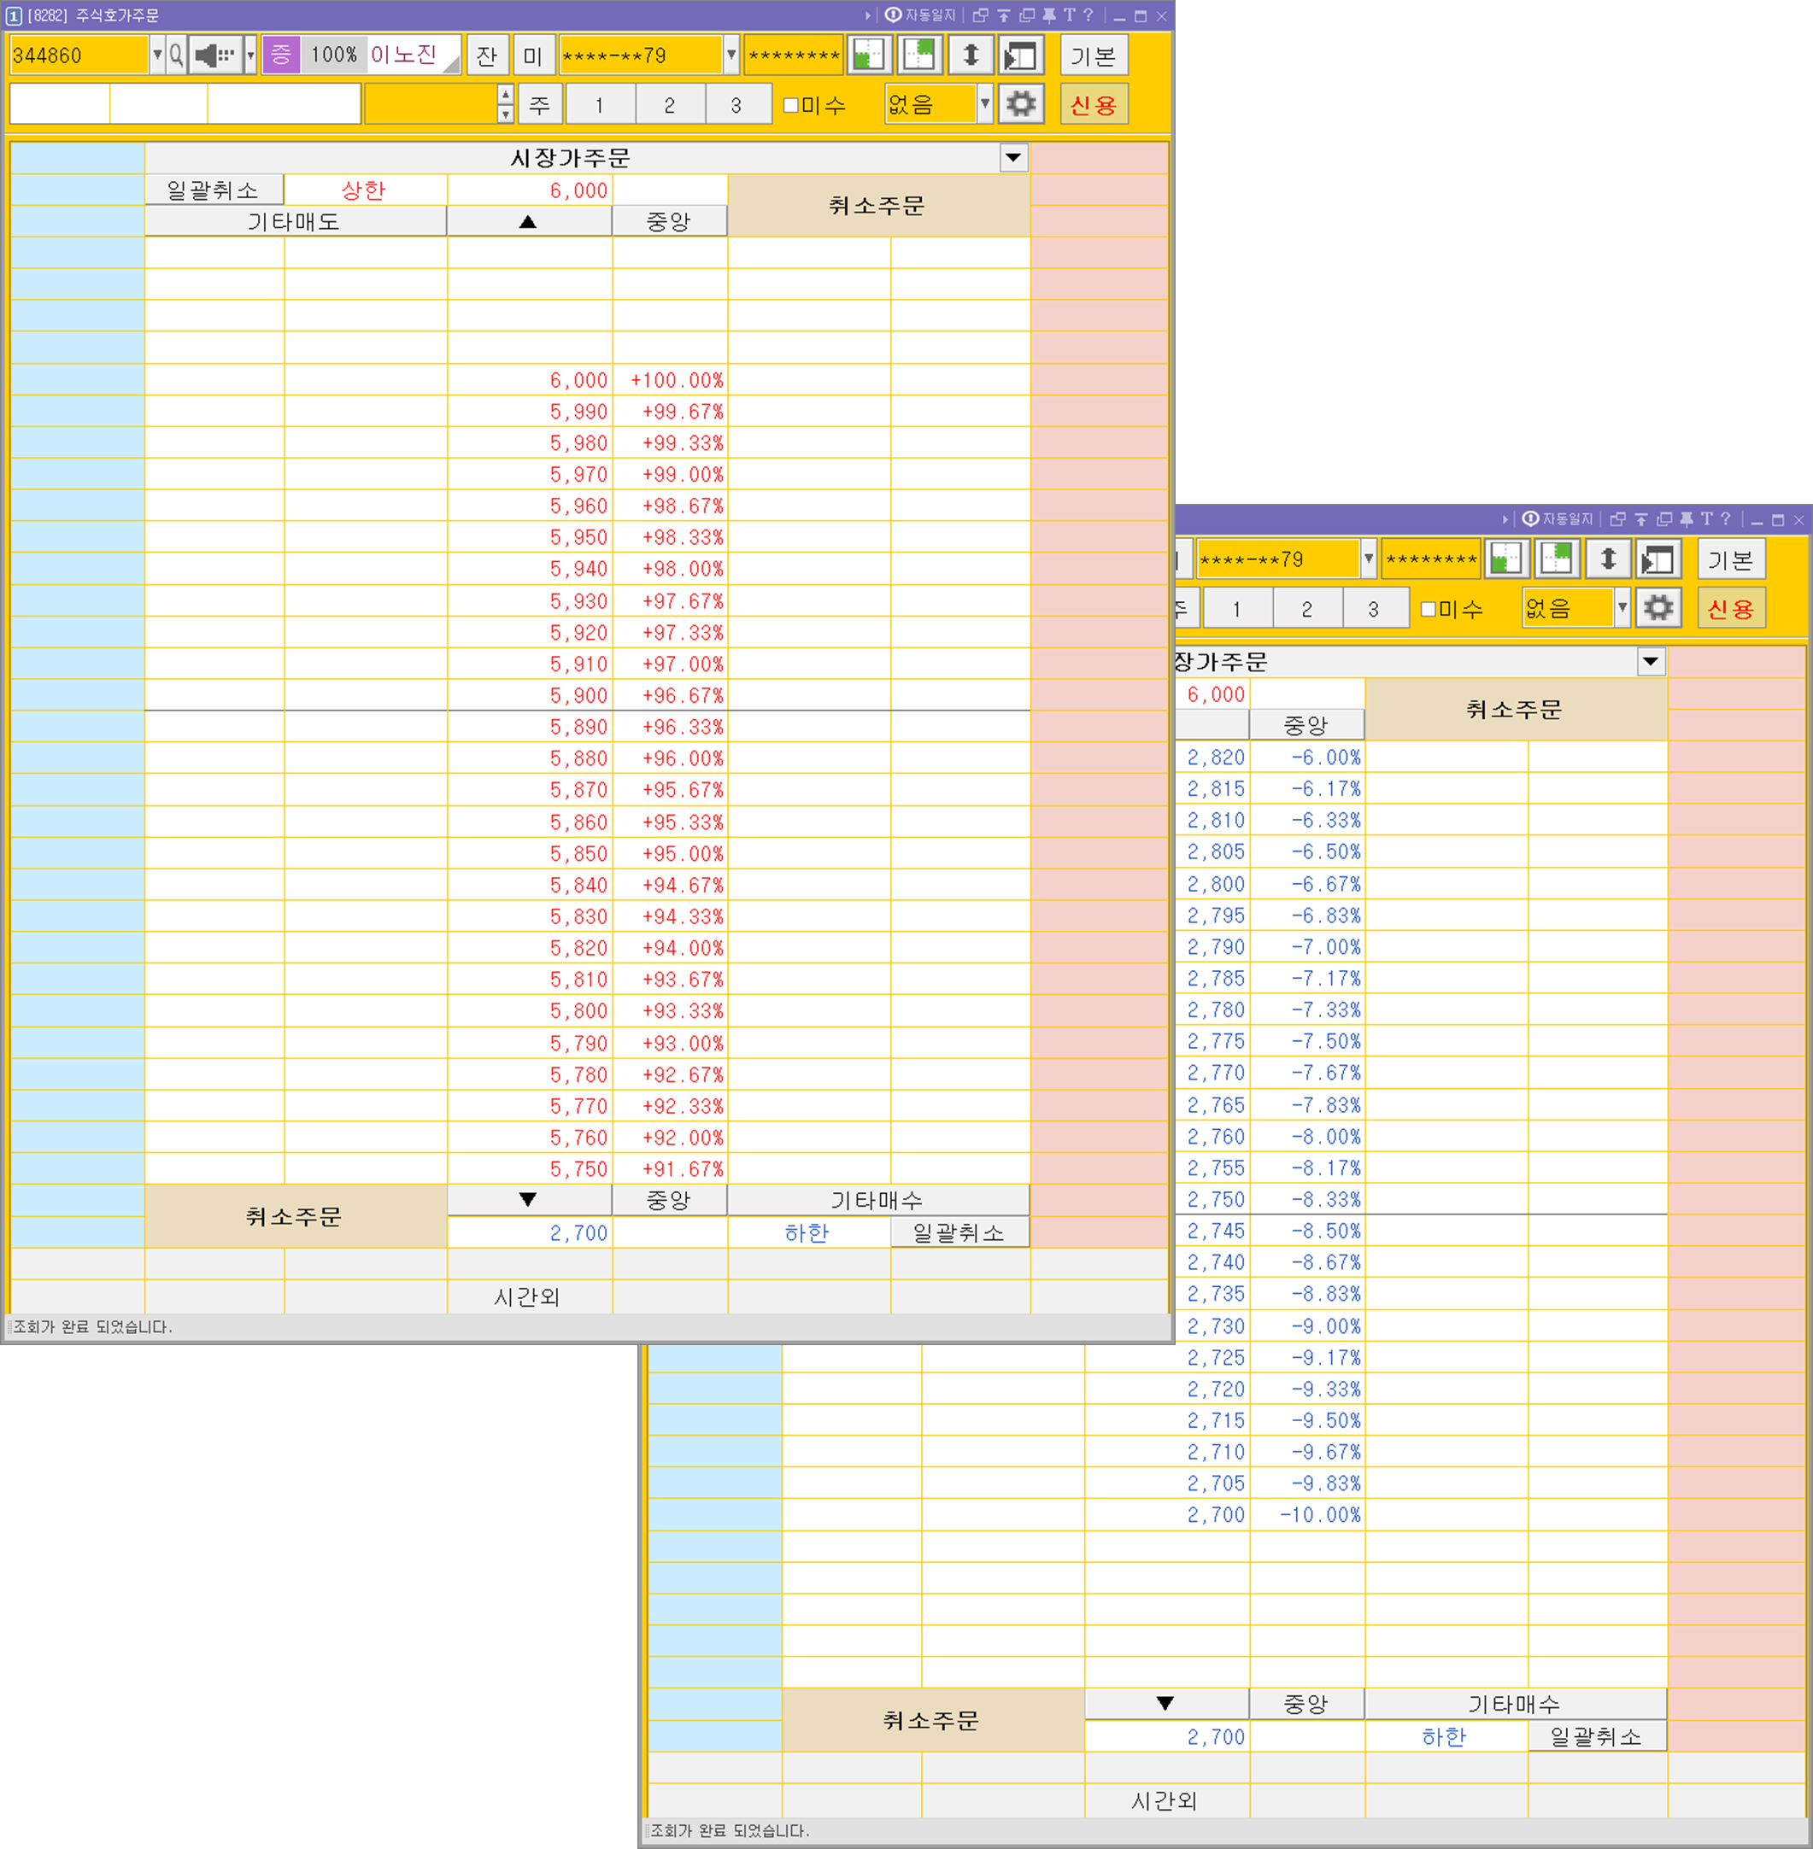1813x1849 pixels.
Task: Click the stock search magnifier icon
Action: (x=176, y=56)
